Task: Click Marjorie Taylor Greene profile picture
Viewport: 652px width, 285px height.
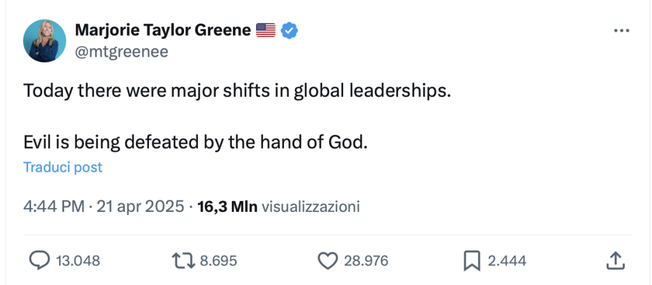Action: tap(45, 41)
